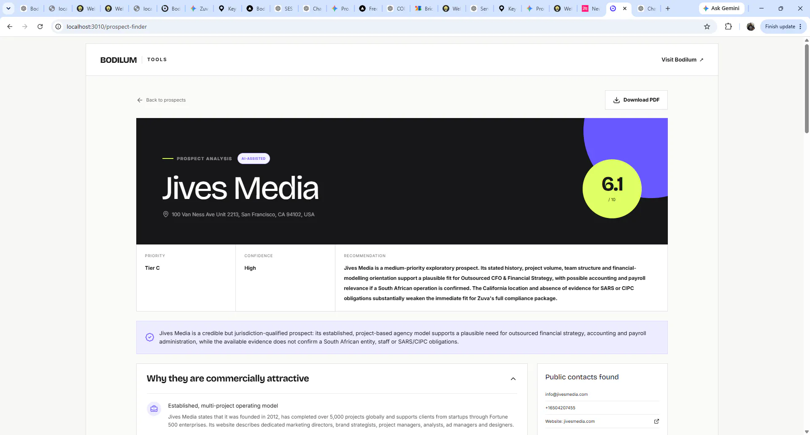This screenshot has width=810, height=435.
Task: Switch to the Fre tab
Action: 368,8
